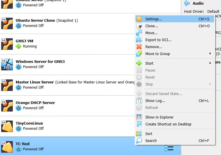Open the TC-Red machine tools list button
The image size is (221, 155).
coord(169,148)
